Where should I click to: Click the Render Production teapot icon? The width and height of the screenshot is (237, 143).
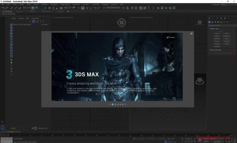click(x=166, y=8)
